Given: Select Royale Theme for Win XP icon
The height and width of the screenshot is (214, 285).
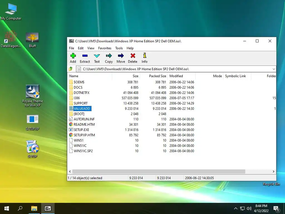Looking at the screenshot, I should click(x=33, y=96).
